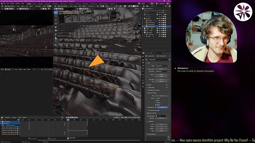Select the Cursor tool in viewport toolbar
The width and height of the screenshot is (255, 143).
click(x=56, y=16)
